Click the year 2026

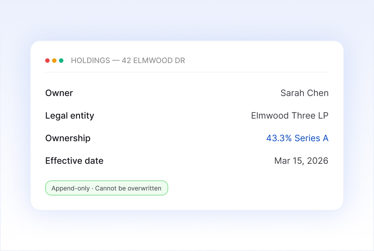pos(318,161)
